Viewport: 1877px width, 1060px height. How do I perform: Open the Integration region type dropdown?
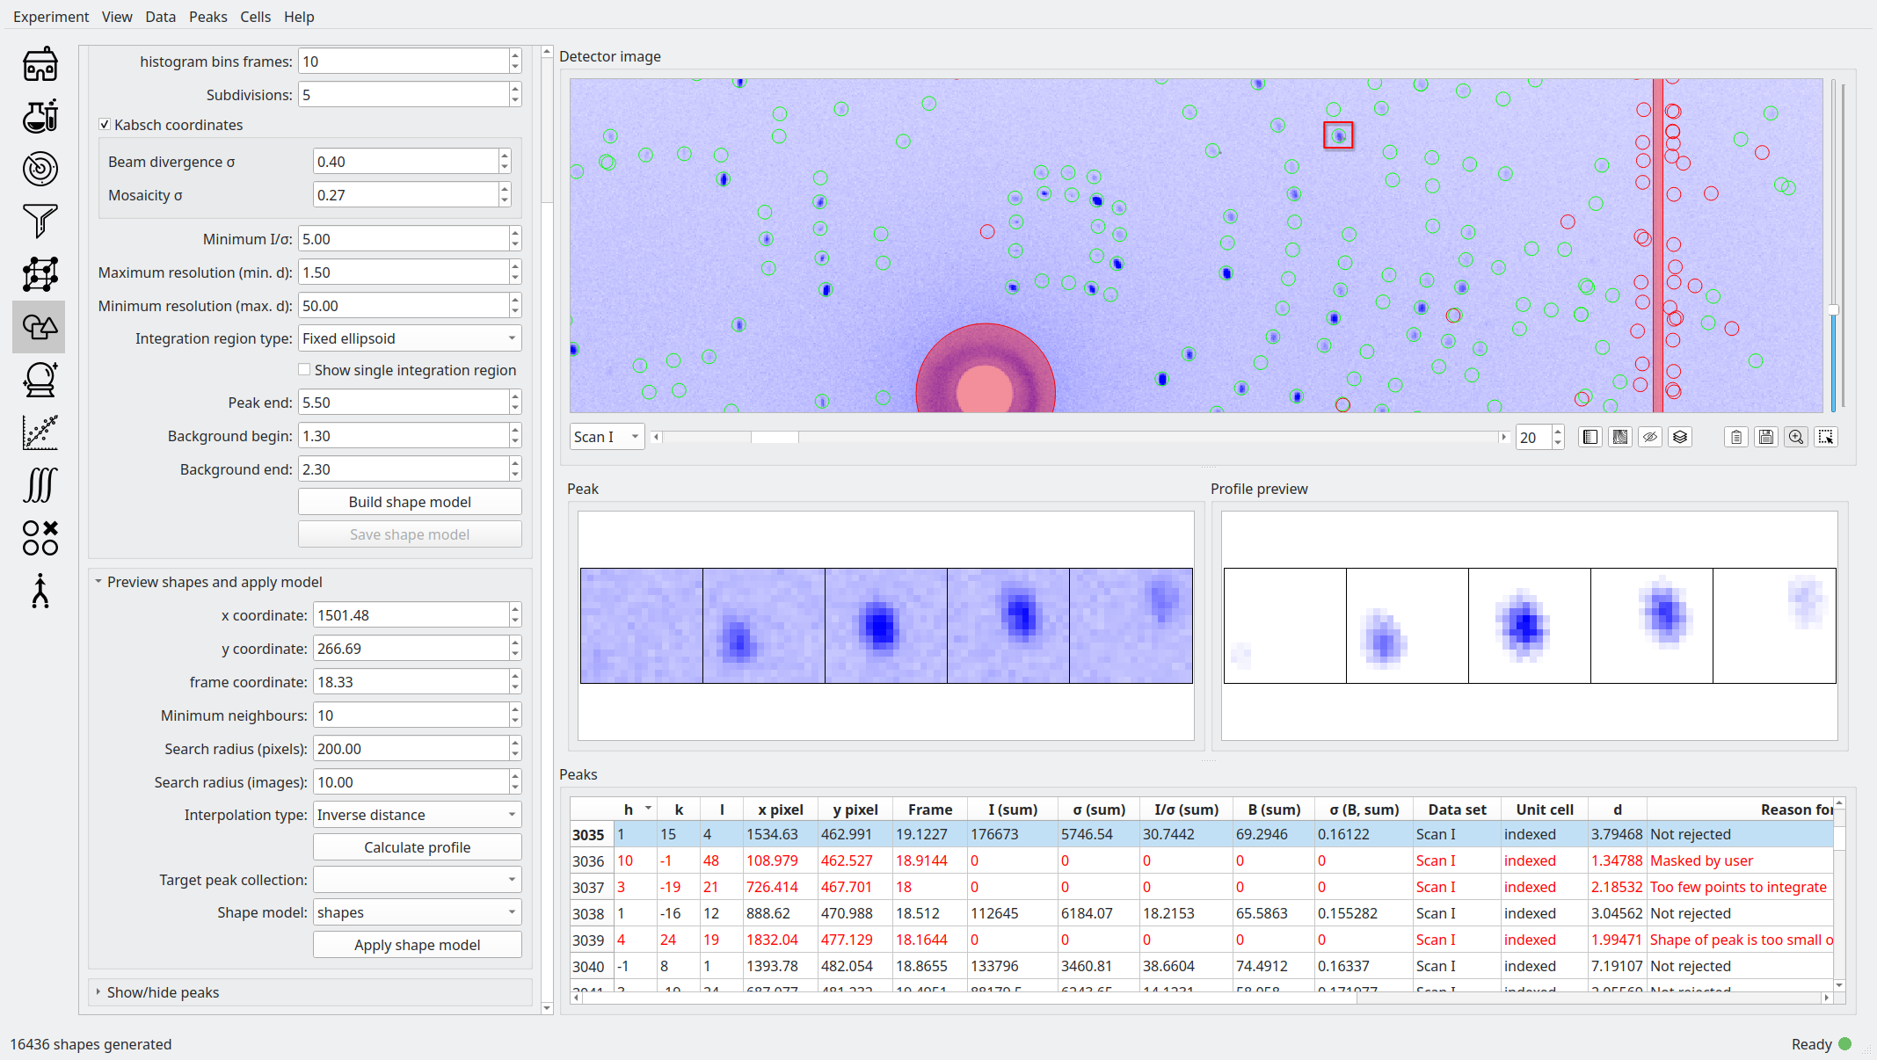tap(410, 338)
